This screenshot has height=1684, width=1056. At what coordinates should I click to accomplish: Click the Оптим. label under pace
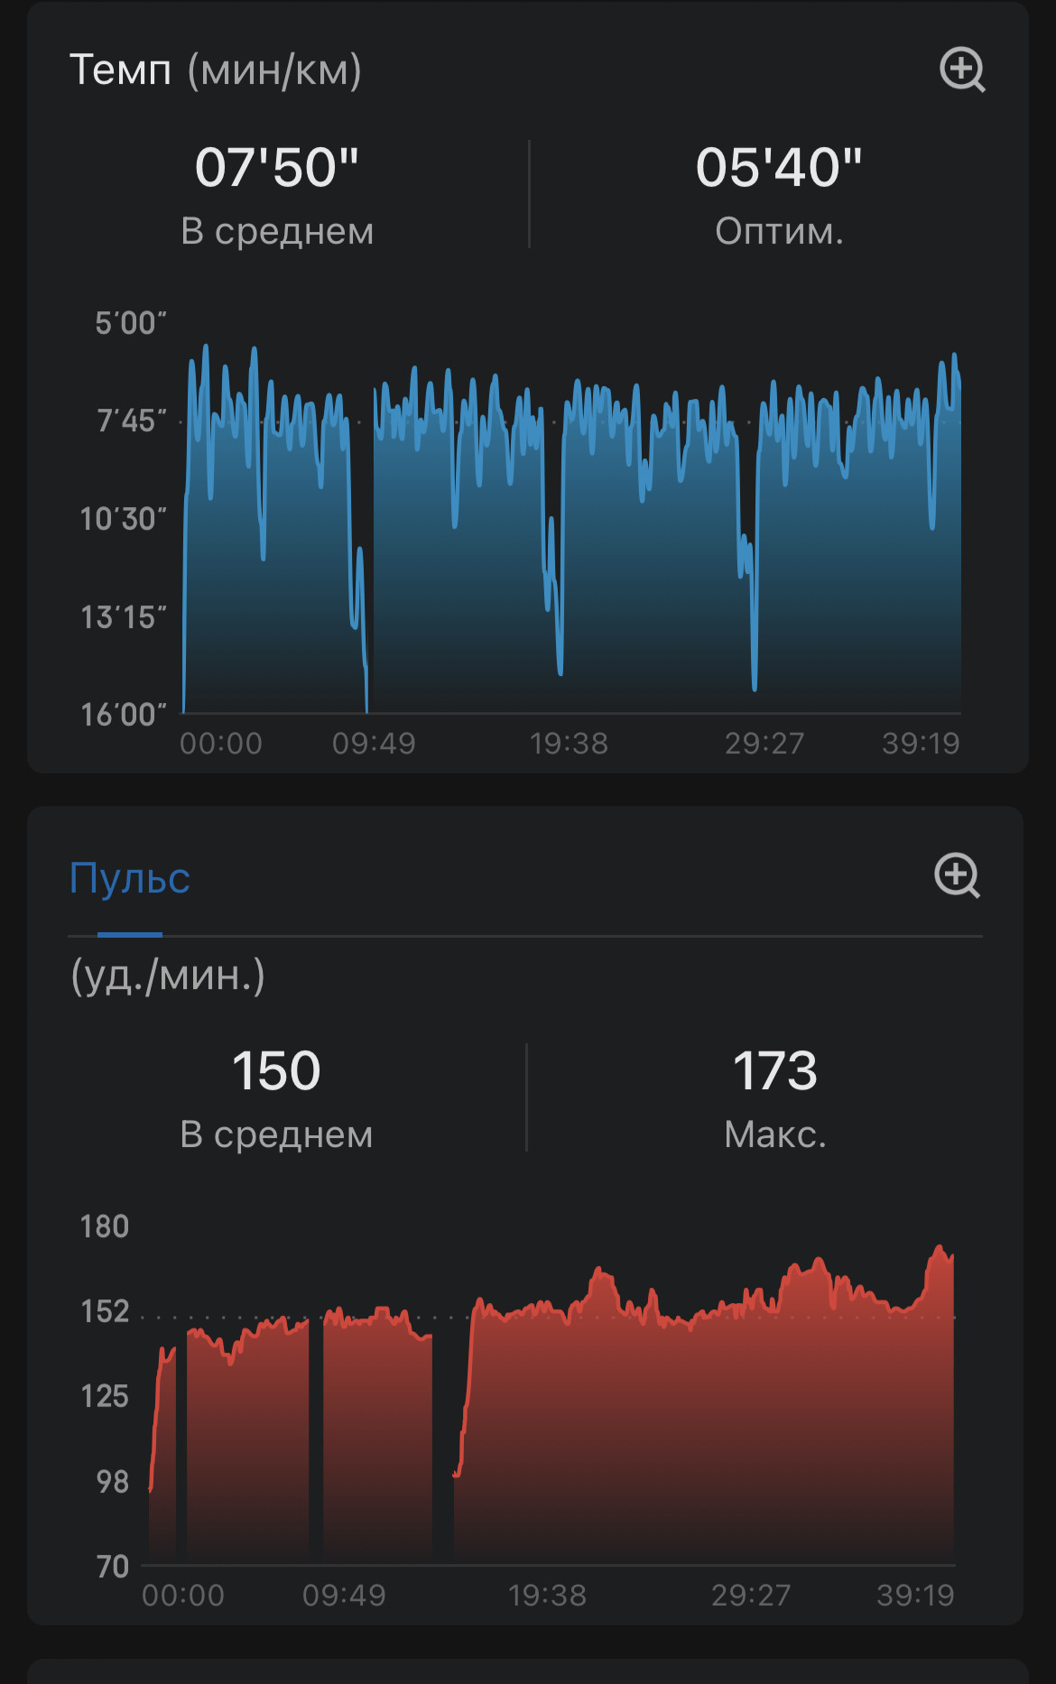779,232
